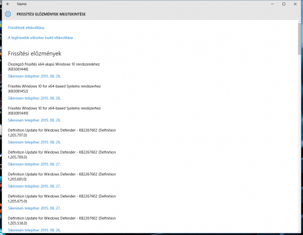Minimize the Gépház window
This screenshot has height=235, width=303.
[273, 4]
